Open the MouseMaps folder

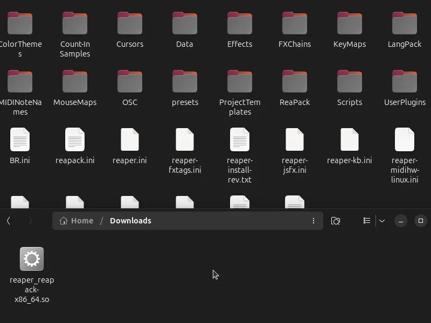[75, 82]
